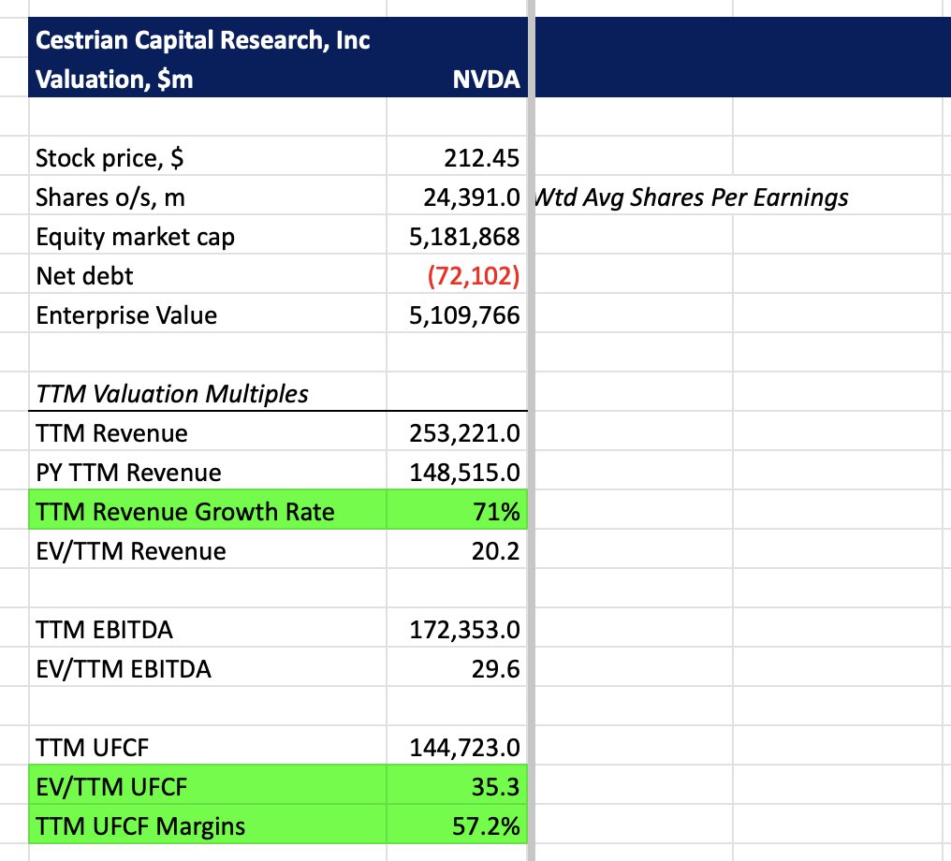Select the shares value 24,391.0
Image resolution: width=951 pixels, height=861 pixels.
(x=458, y=197)
